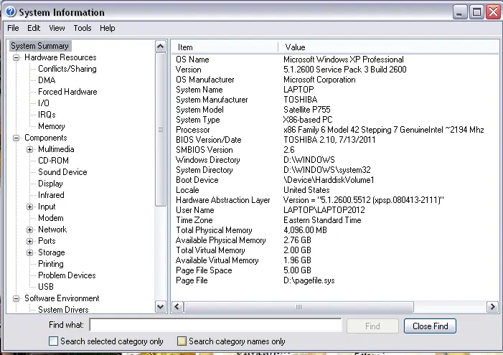Click the Components label
503x355 pixels.
[x=45, y=138]
